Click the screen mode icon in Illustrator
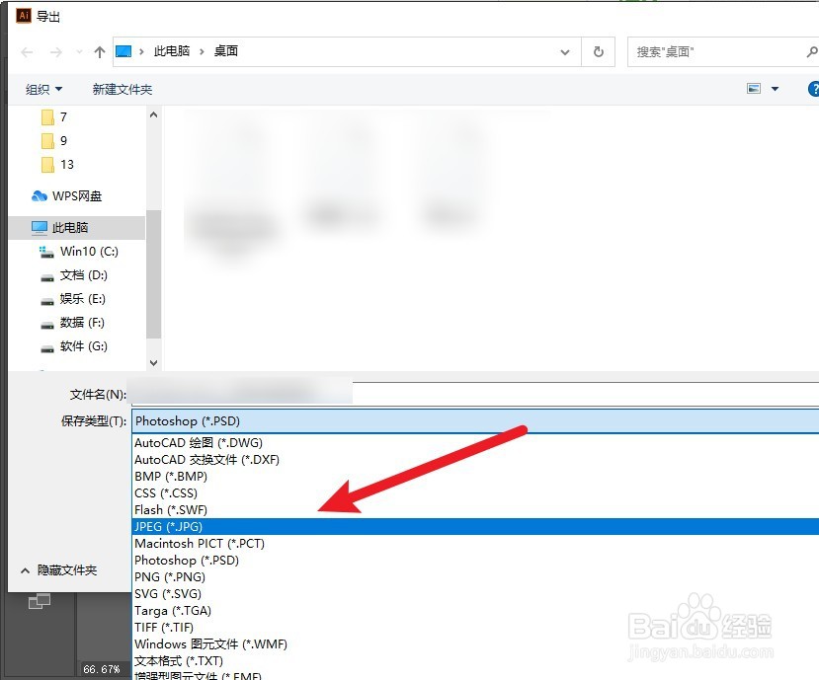 click(x=40, y=602)
